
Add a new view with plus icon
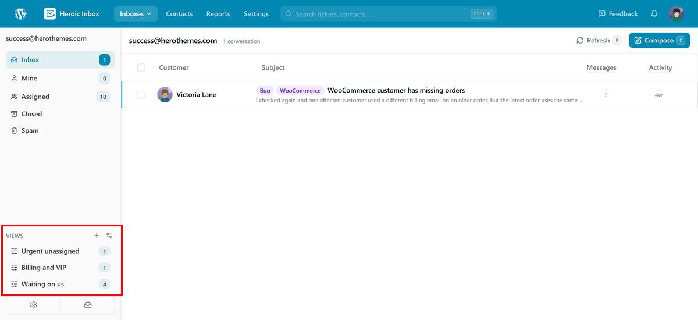pos(97,236)
